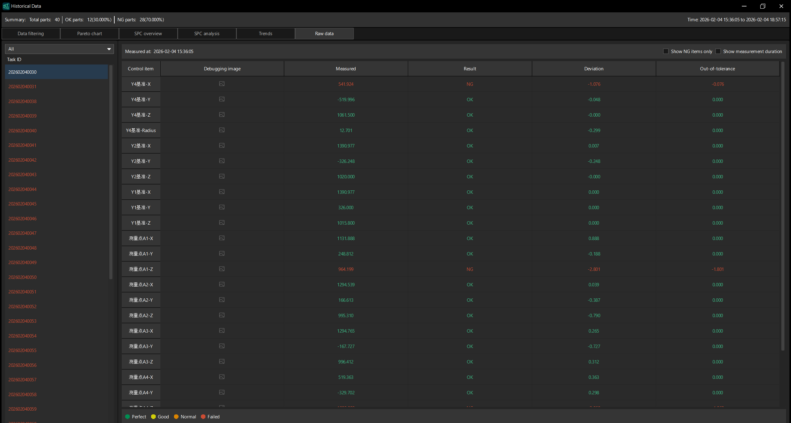
Task: Open the Data filtering tab
Action: pos(31,33)
